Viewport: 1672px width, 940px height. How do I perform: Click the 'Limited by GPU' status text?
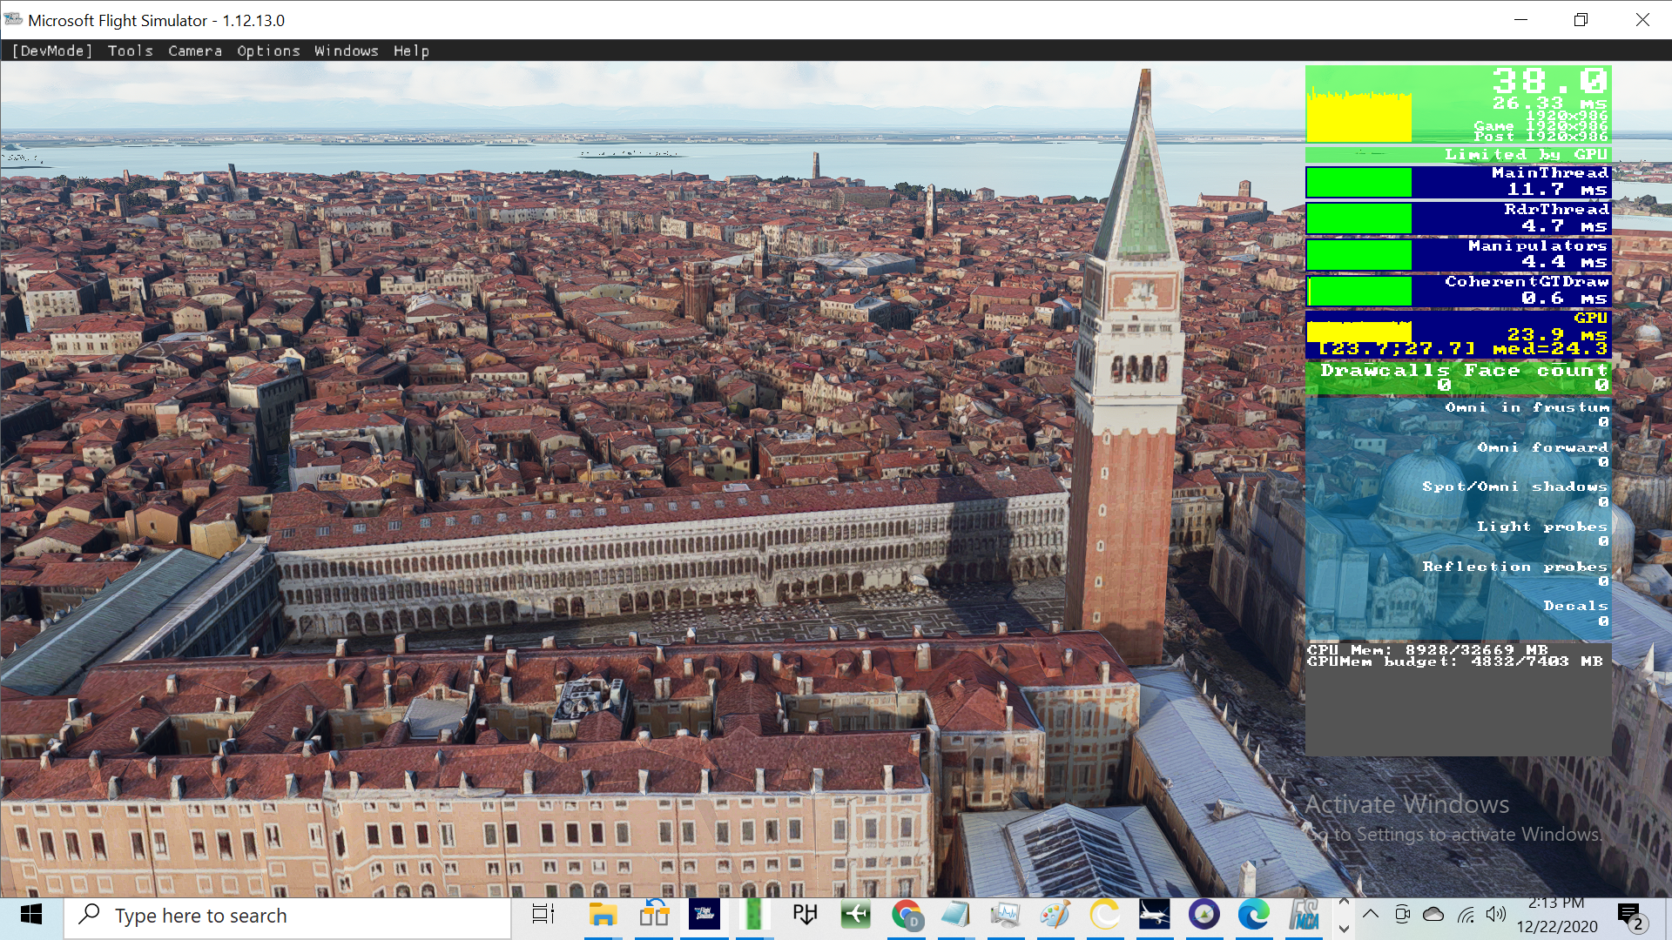pyautogui.click(x=1526, y=154)
